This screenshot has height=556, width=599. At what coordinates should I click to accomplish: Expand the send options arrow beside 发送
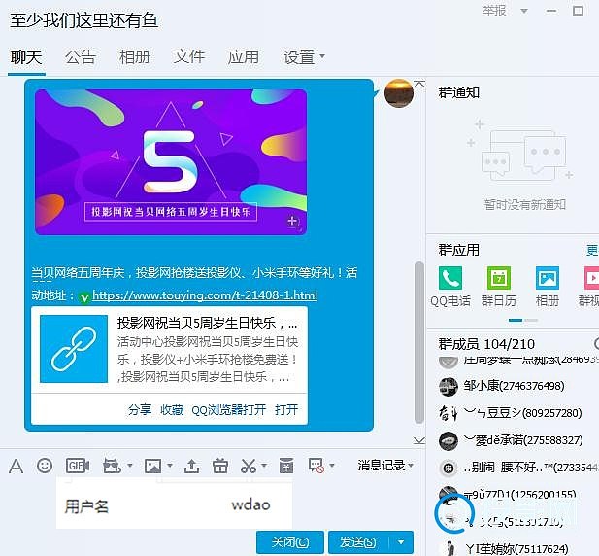point(401,542)
